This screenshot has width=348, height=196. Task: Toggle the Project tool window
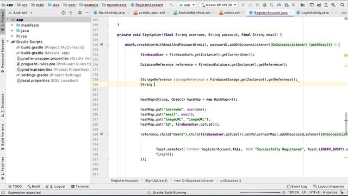(3, 21)
